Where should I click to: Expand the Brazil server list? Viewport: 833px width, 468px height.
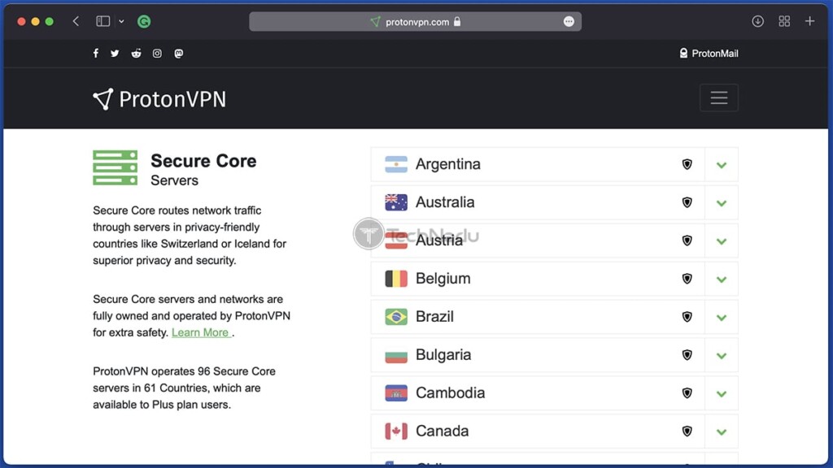722,318
